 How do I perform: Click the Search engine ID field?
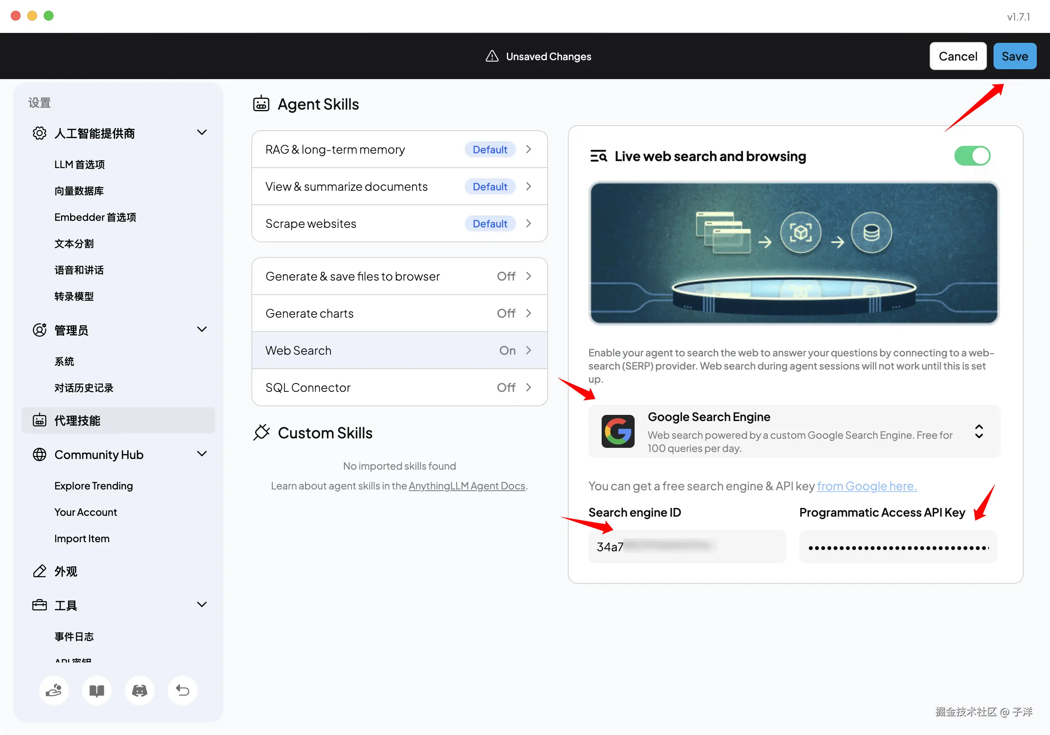point(687,547)
